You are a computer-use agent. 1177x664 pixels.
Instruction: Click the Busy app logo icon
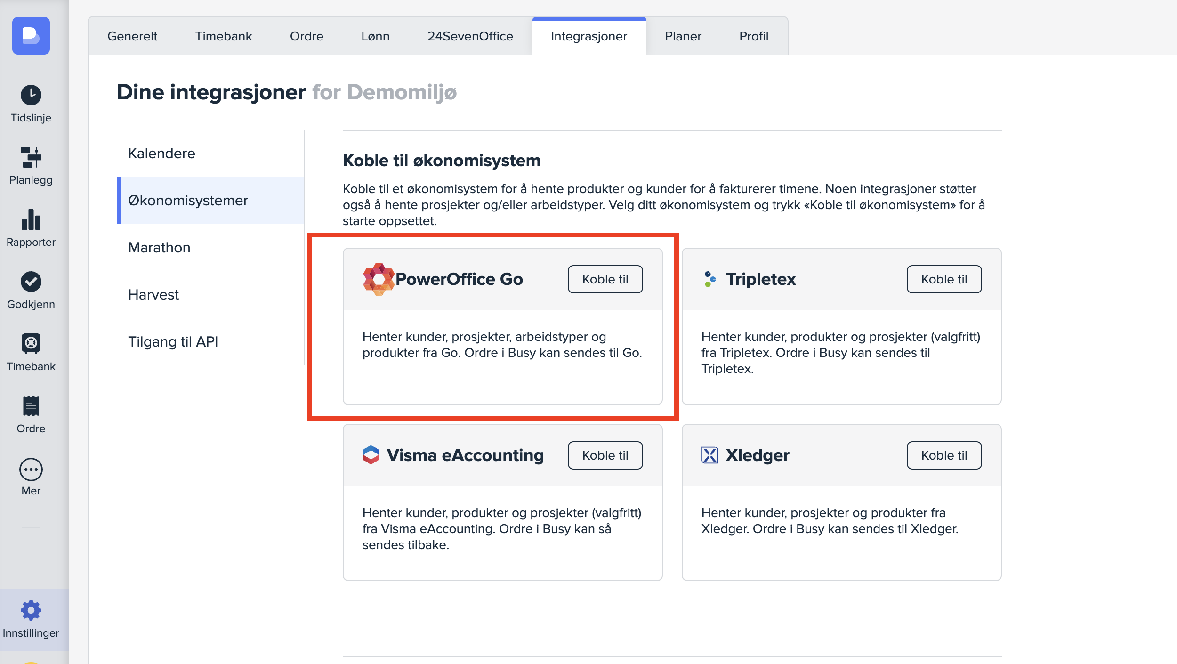(x=31, y=36)
